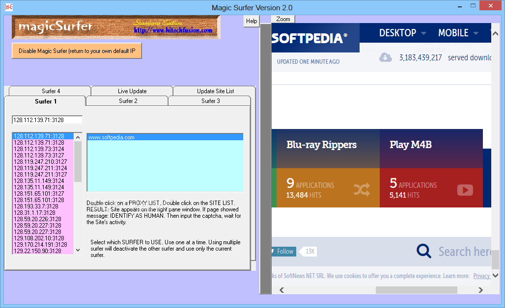Click the magnifier search icon on Softpedia page
Screen dimensions: 505x308
pos(424,251)
